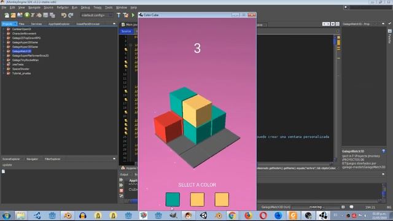Click the Redo arrow in toolbar
This screenshot has height=221, width=393.
(x=71, y=15)
